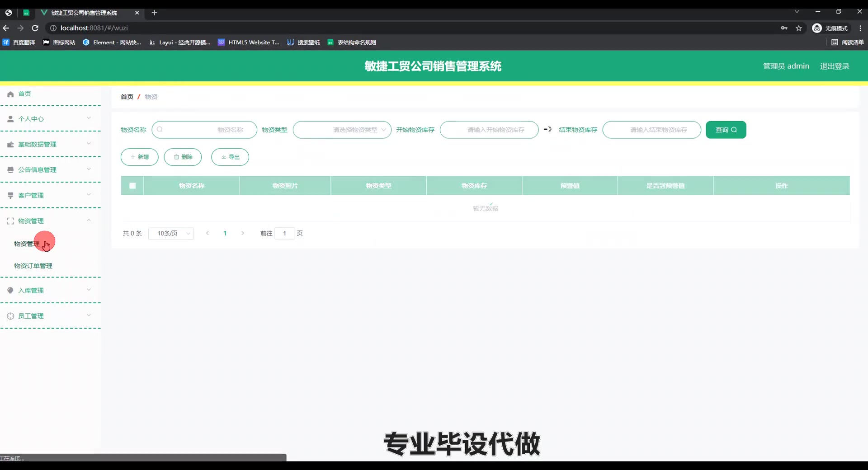This screenshot has height=470, width=868.
Task: Click the 员工管理 icon
Action: coord(10,316)
